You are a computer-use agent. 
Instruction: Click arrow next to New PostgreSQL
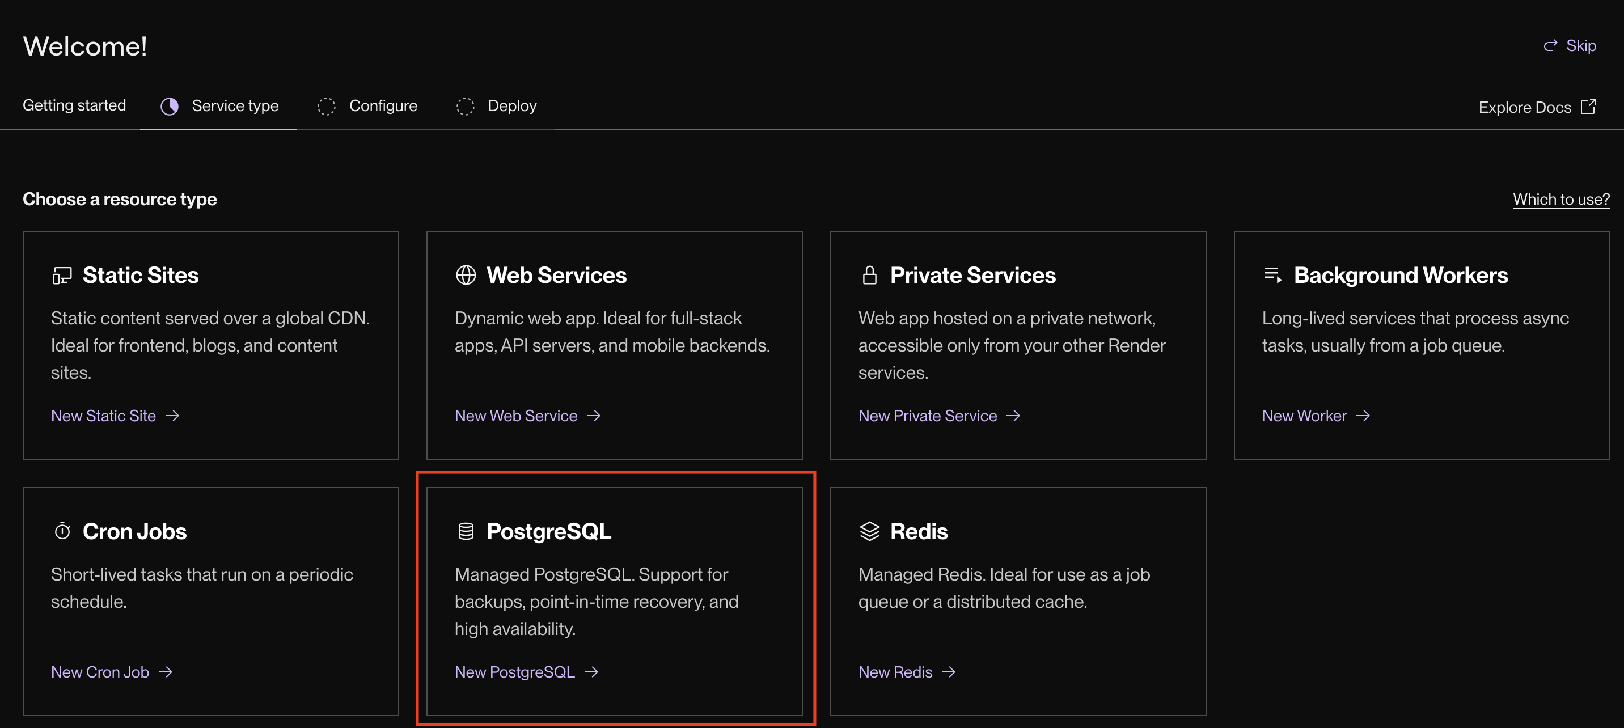[x=591, y=672]
